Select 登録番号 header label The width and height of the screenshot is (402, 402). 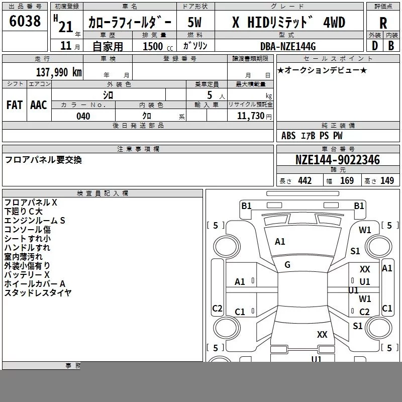coord(180,59)
